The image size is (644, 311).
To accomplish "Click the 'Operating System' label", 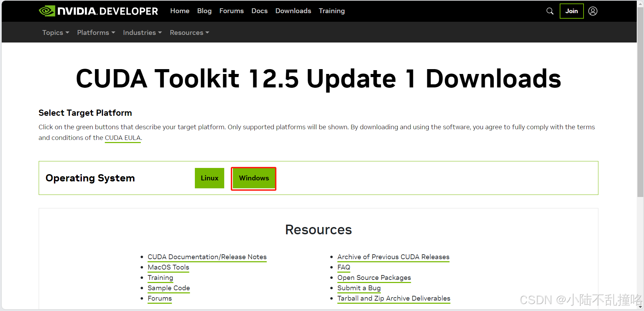I will pyautogui.click(x=90, y=178).
